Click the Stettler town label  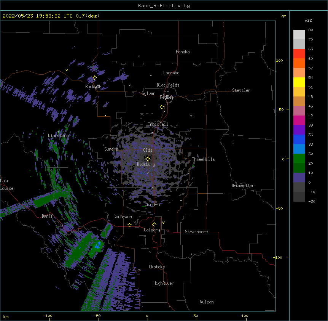pyautogui.click(x=241, y=90)
